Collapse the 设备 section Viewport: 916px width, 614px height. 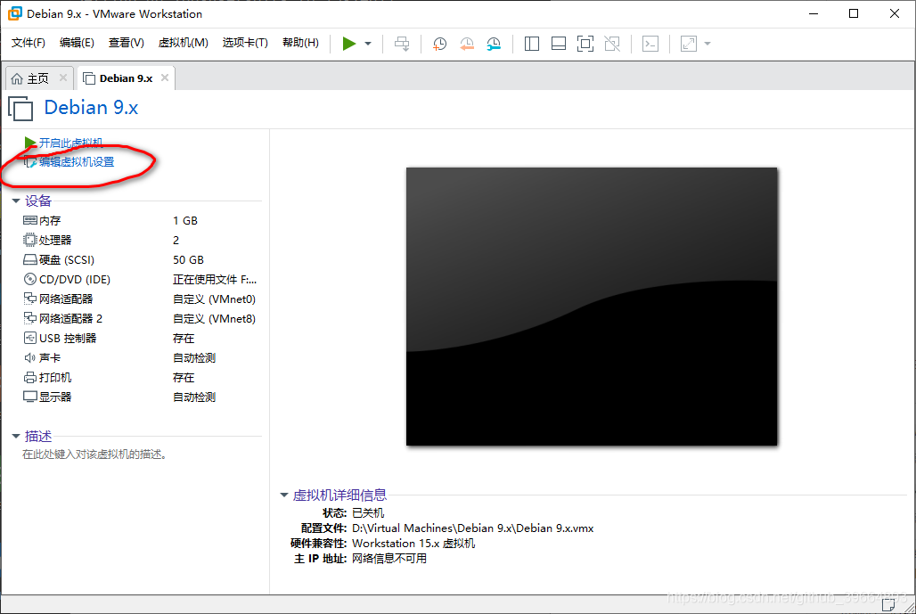tap(16, 201)
